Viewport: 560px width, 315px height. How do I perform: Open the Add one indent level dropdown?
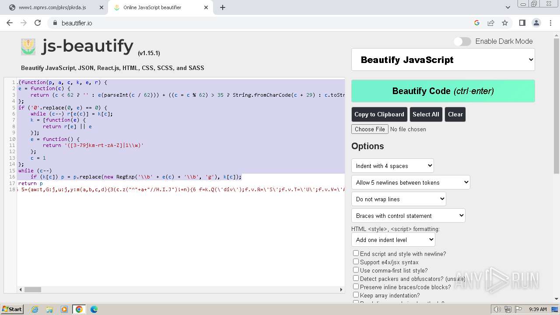click(393, 240)
